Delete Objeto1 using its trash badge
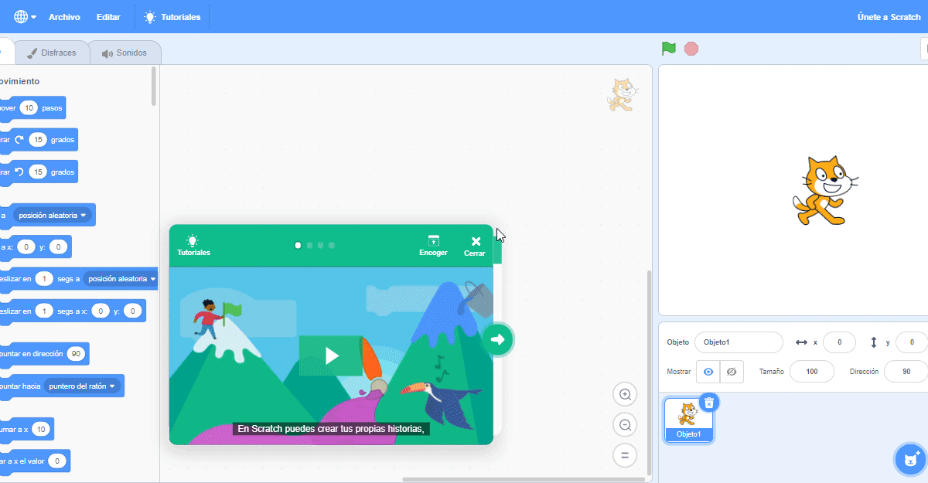Viewport: 928px width, 483px height. pyautogui.click(x=709, y=402)
